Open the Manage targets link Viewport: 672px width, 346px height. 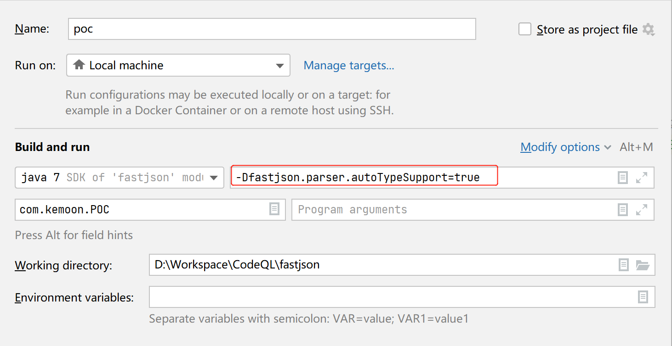click(349, 66)
